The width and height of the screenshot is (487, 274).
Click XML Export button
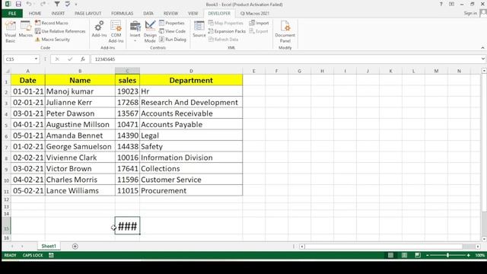pos(259,31)
